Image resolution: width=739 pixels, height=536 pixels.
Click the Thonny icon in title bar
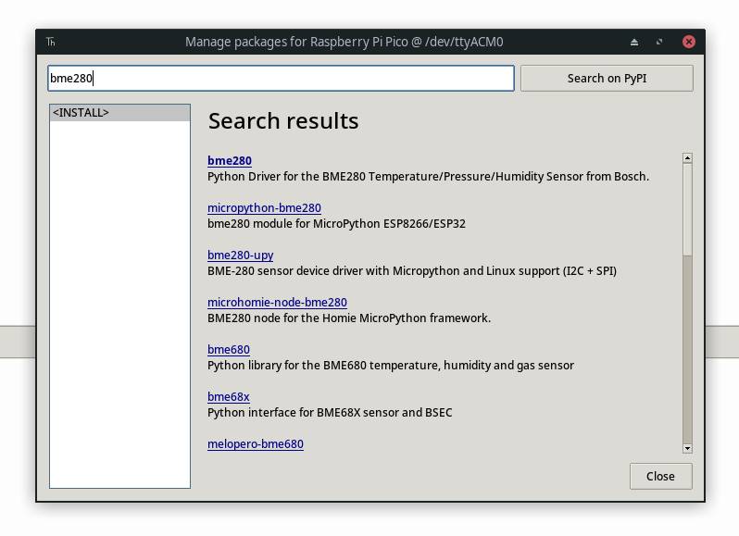[51, 42]
